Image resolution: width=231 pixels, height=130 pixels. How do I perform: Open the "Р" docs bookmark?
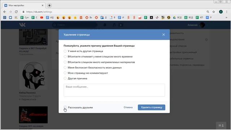(x=209, y=18)
